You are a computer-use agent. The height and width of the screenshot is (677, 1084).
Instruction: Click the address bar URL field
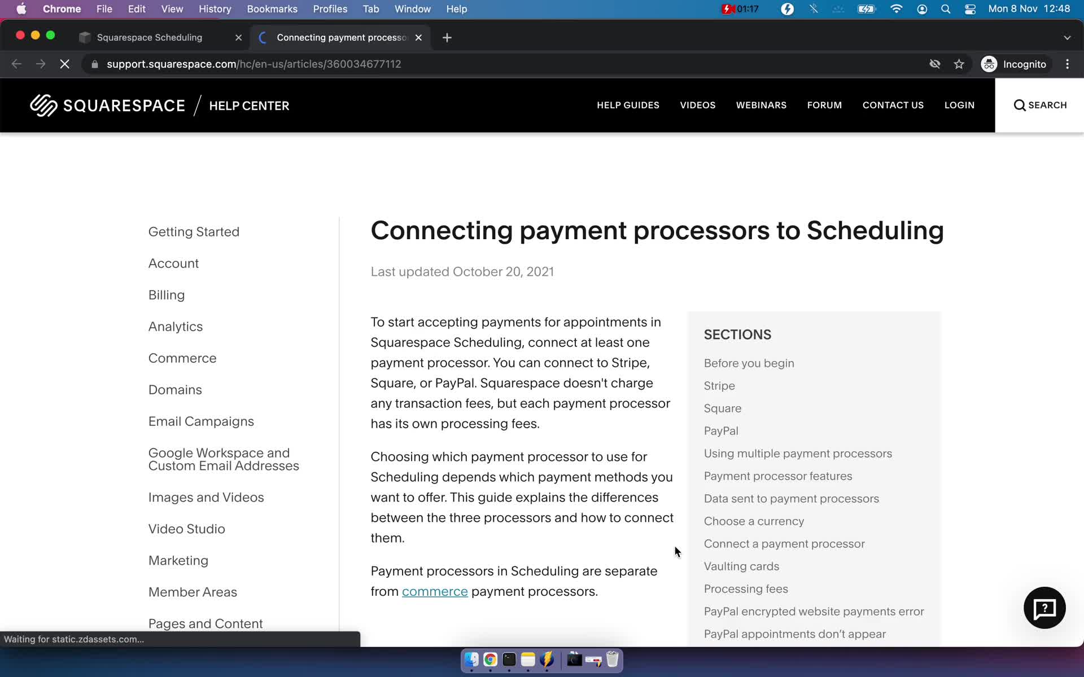(502, 64)
